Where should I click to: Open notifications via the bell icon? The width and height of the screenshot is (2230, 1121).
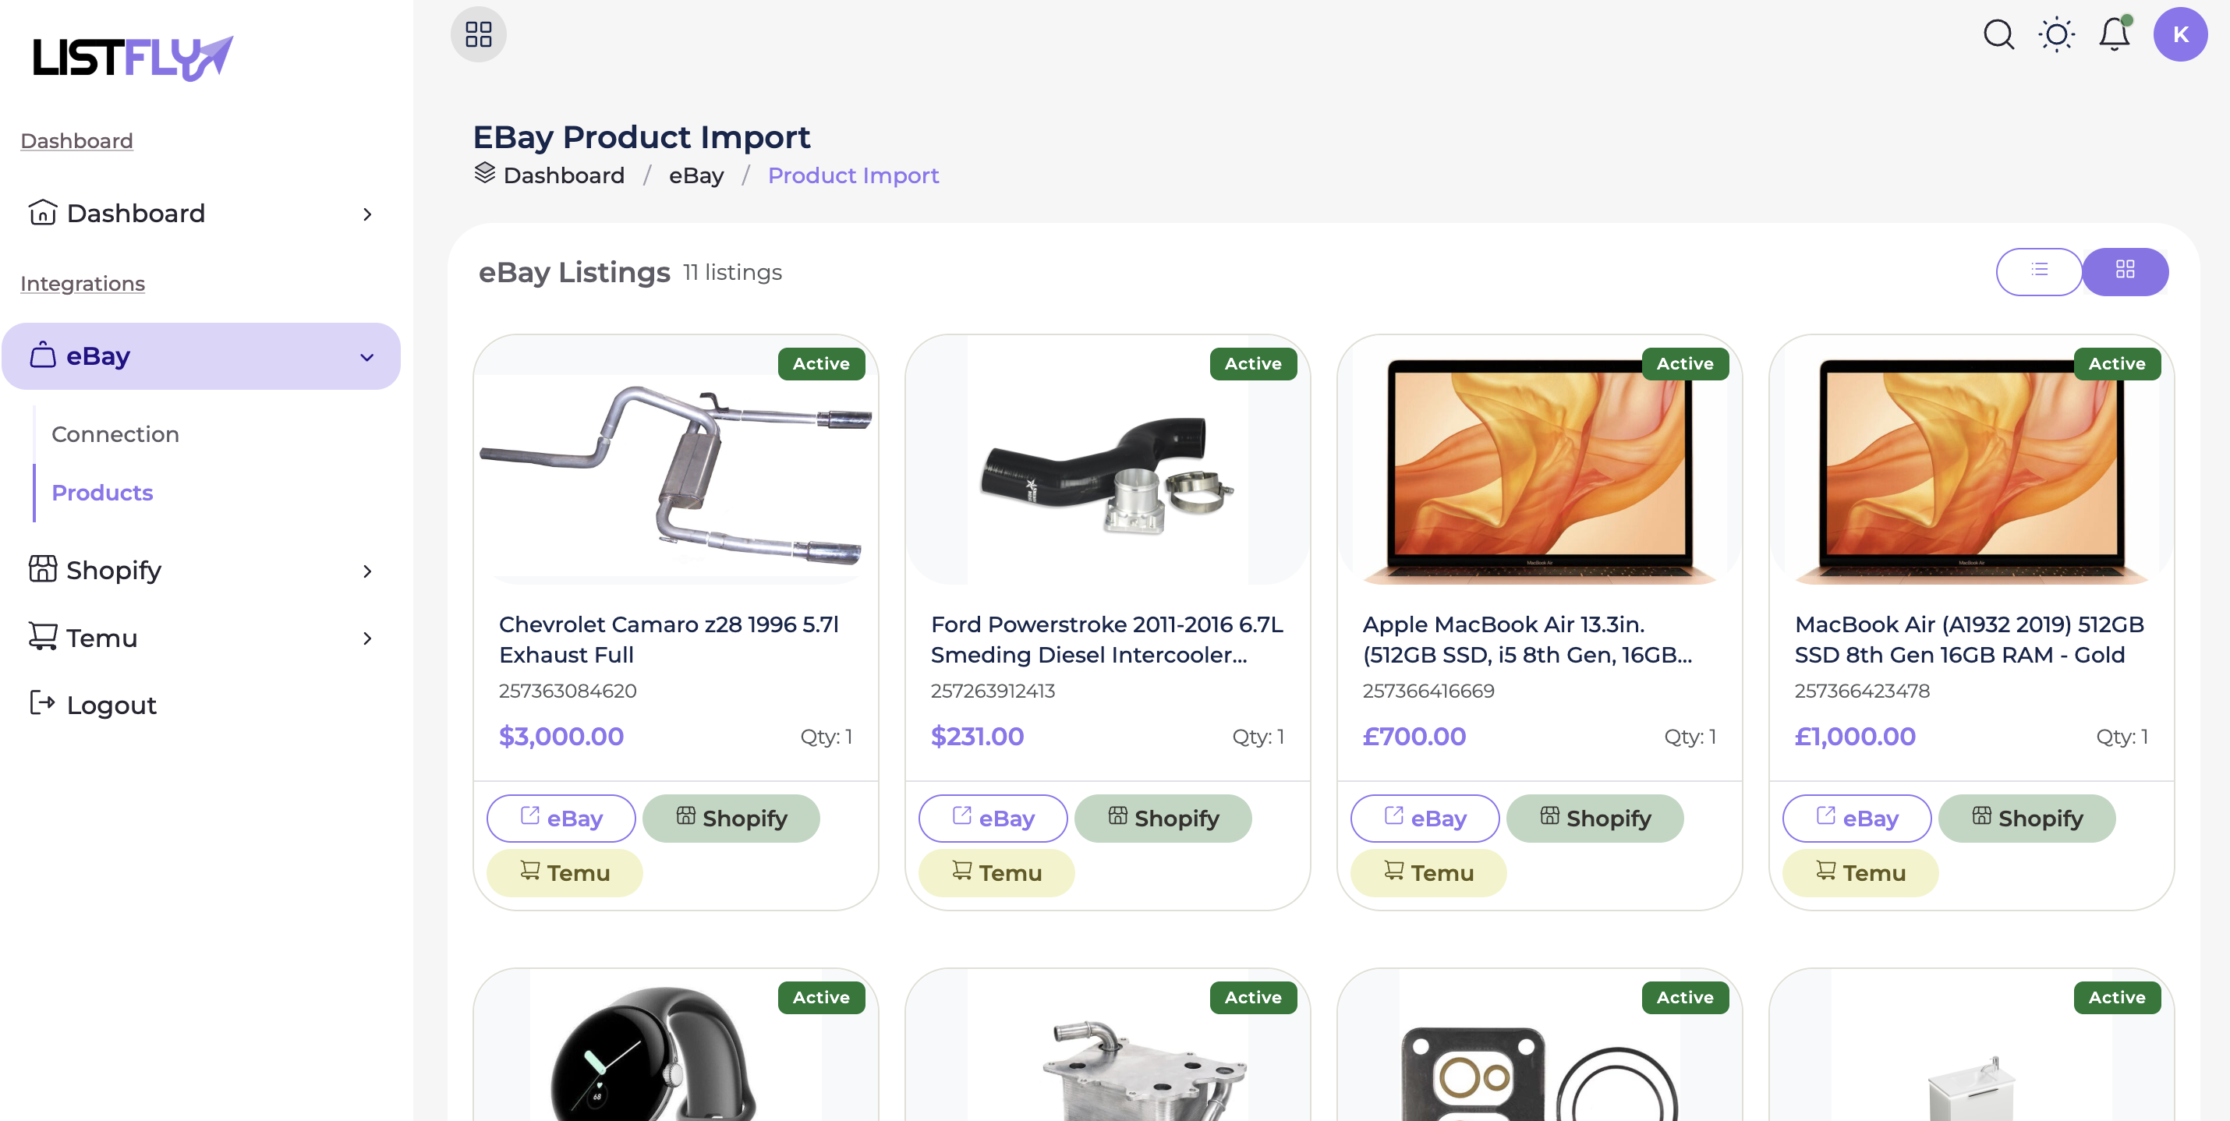2114,34
